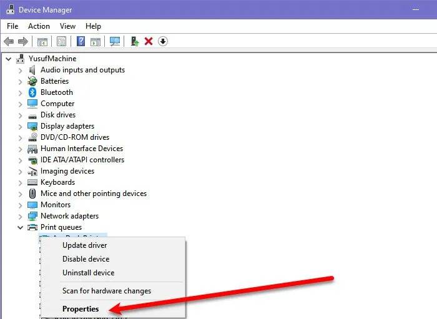437x319 pixels.
Task: Expand Audio inputs and outputs chevron
Action: pos(20,71)
